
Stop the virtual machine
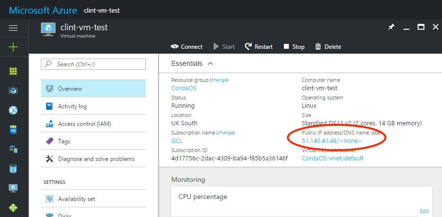tap(294, 47)
